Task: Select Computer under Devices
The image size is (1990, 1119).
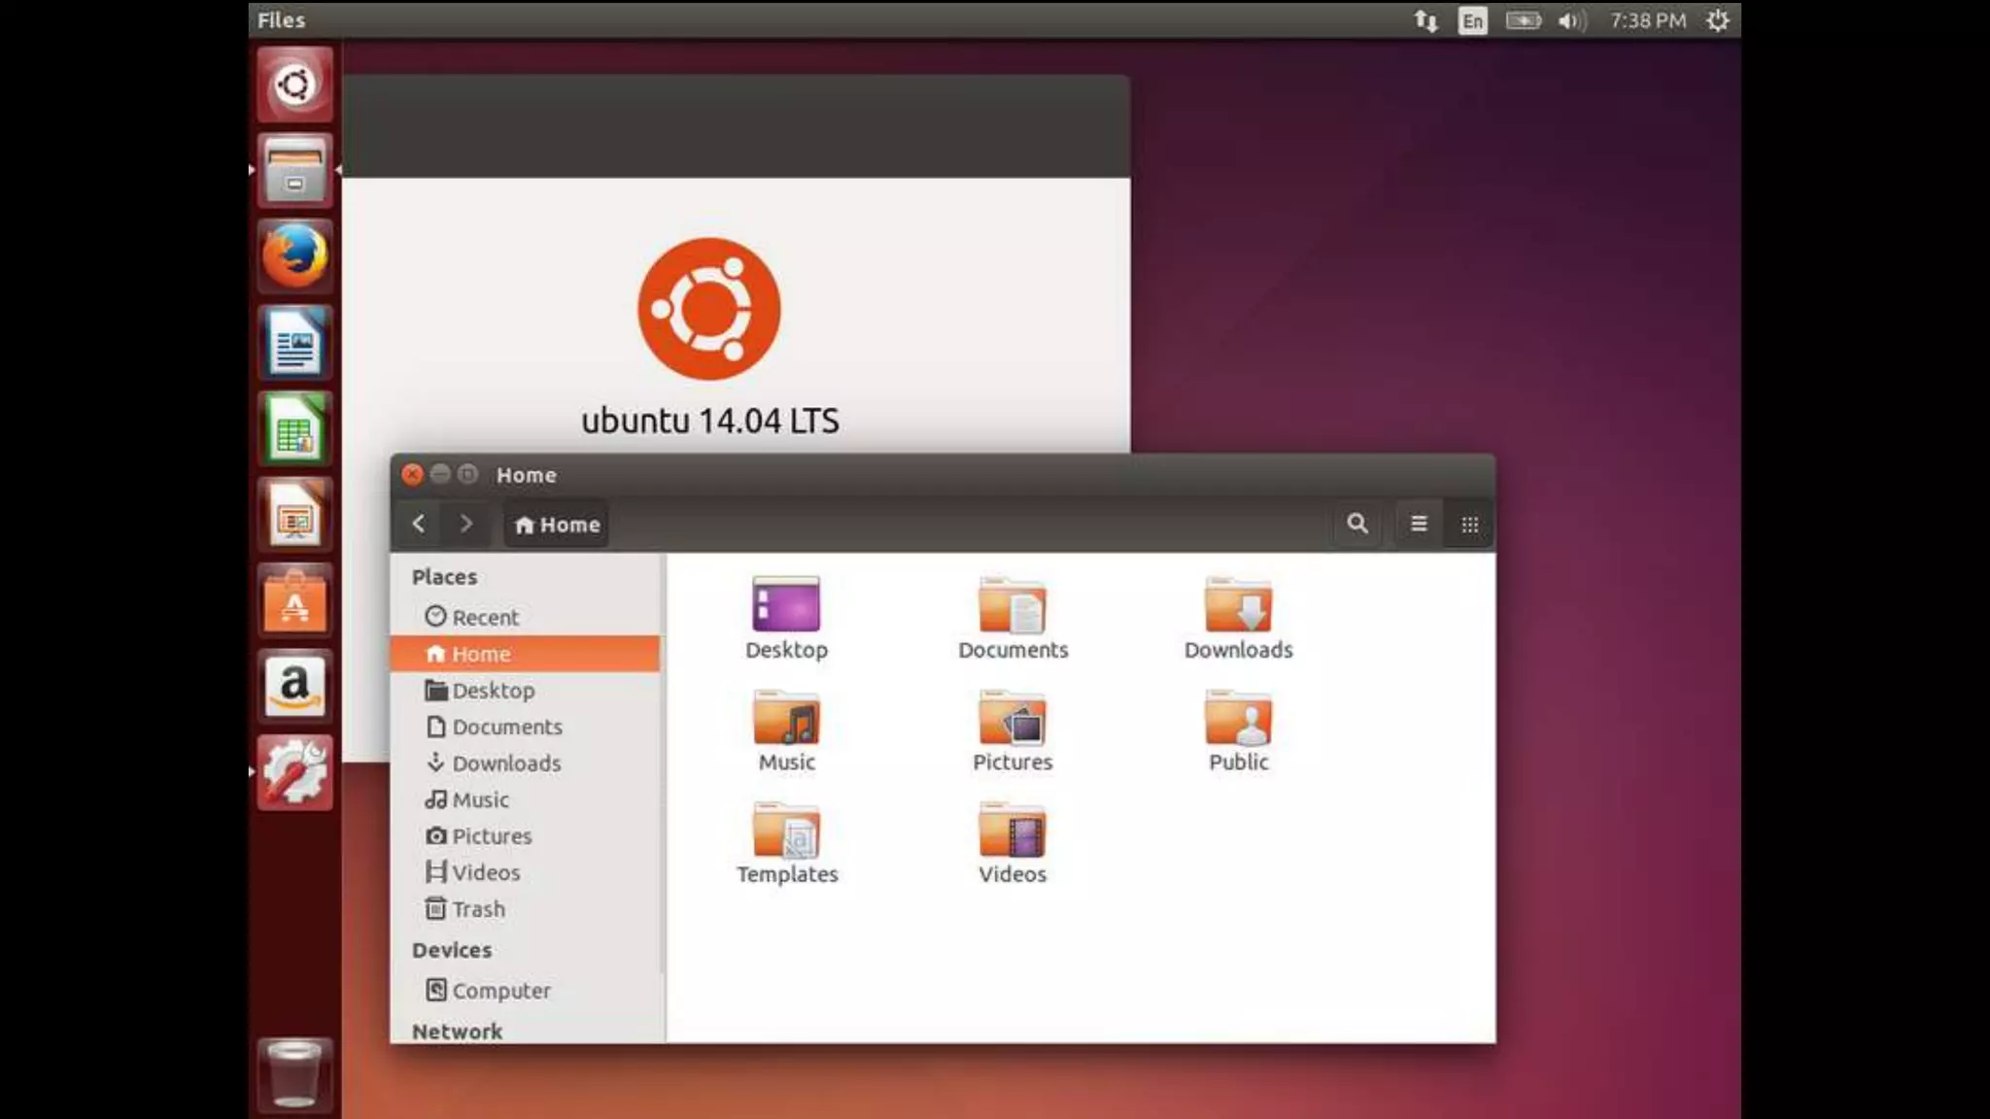Action: [x=500, y=991]
